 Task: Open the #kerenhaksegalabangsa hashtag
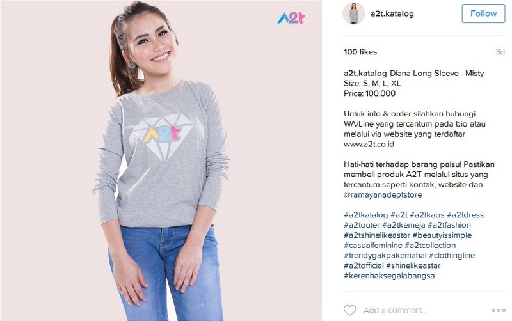click(x=389, y=276)
